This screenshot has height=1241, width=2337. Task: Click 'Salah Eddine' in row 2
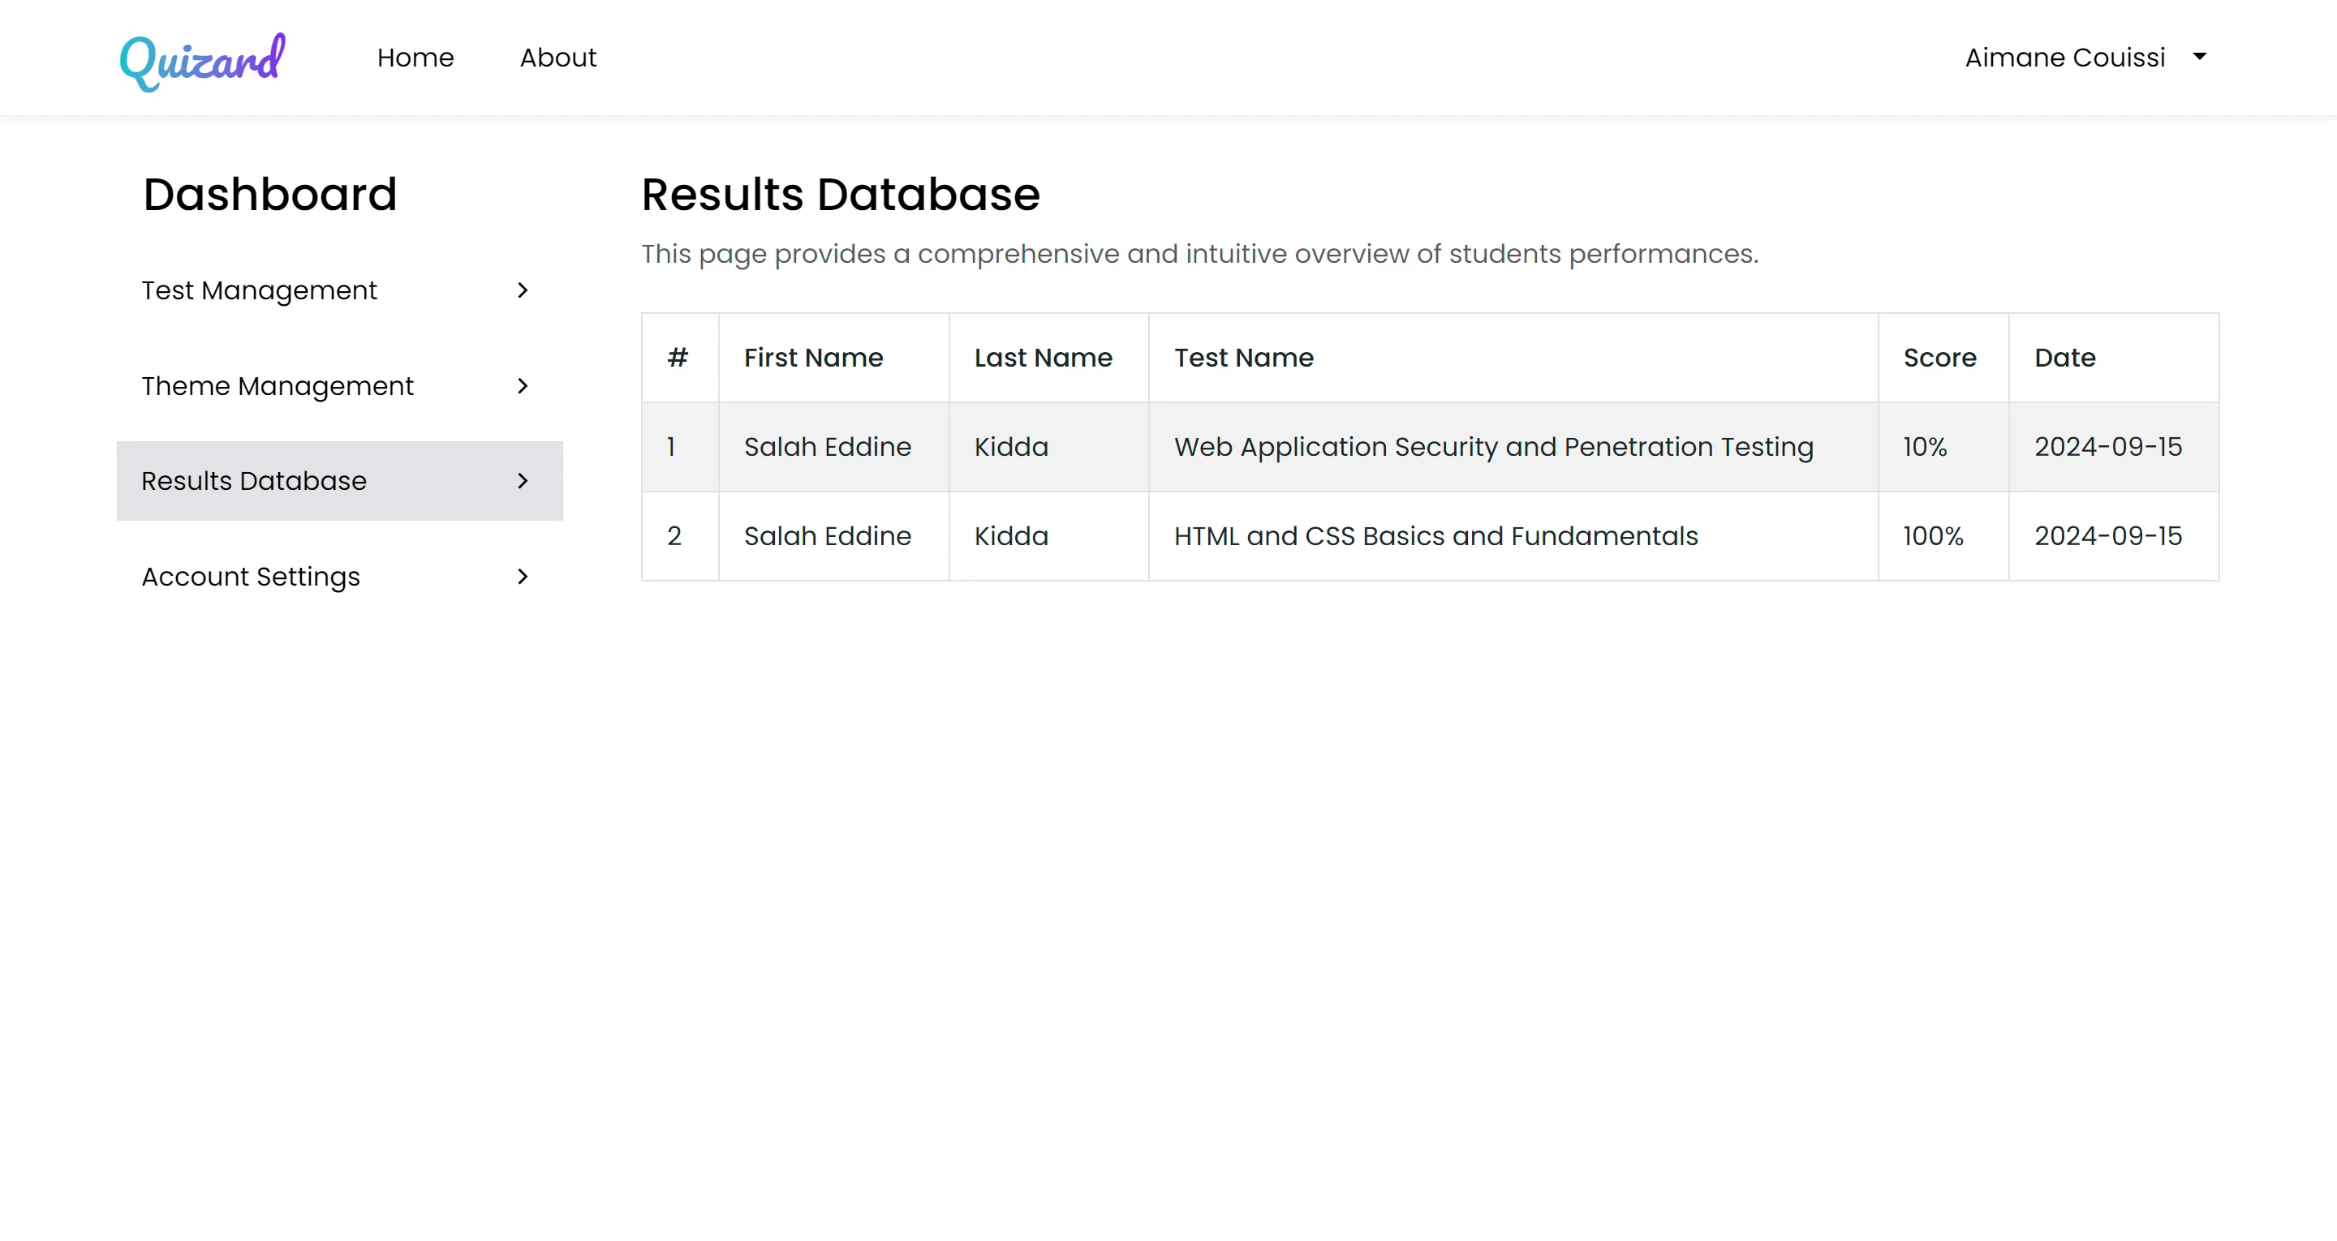828,536
